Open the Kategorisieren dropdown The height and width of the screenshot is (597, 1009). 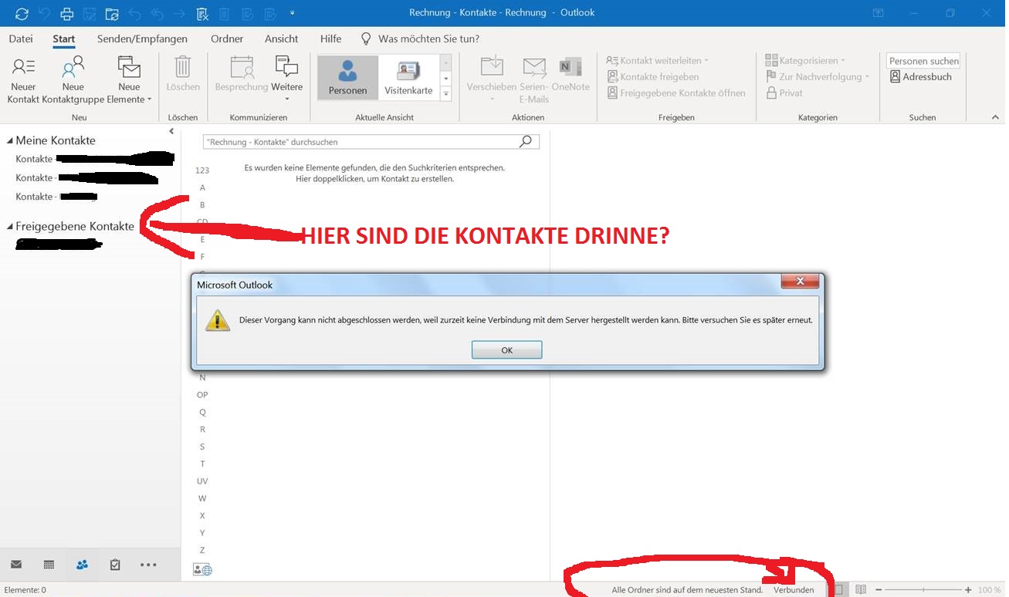(x=805, y=60)
